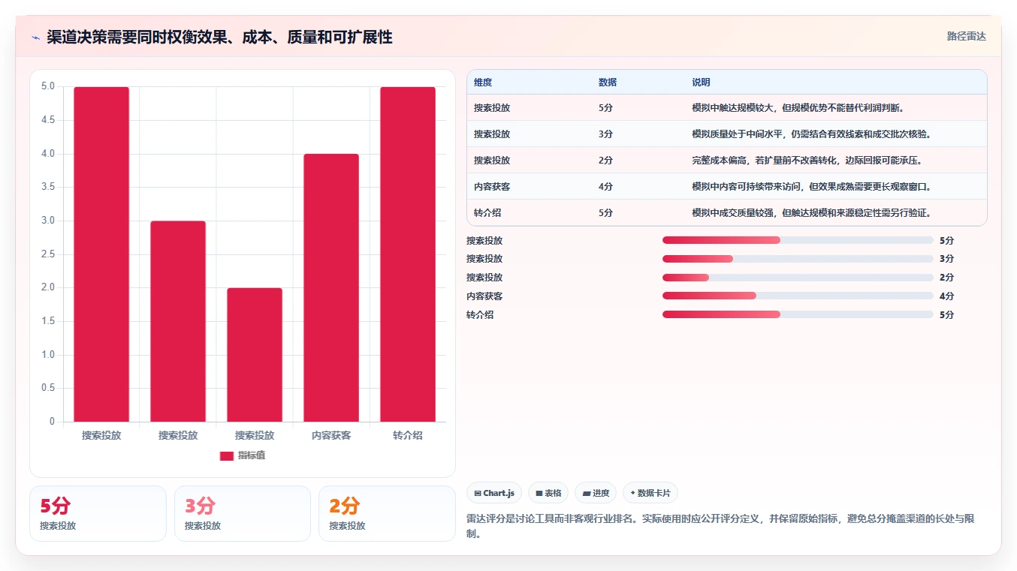Click the 搜索投放 progress bar showing 2分
This screenshot has height=571, width=1017.
[798, 278]
